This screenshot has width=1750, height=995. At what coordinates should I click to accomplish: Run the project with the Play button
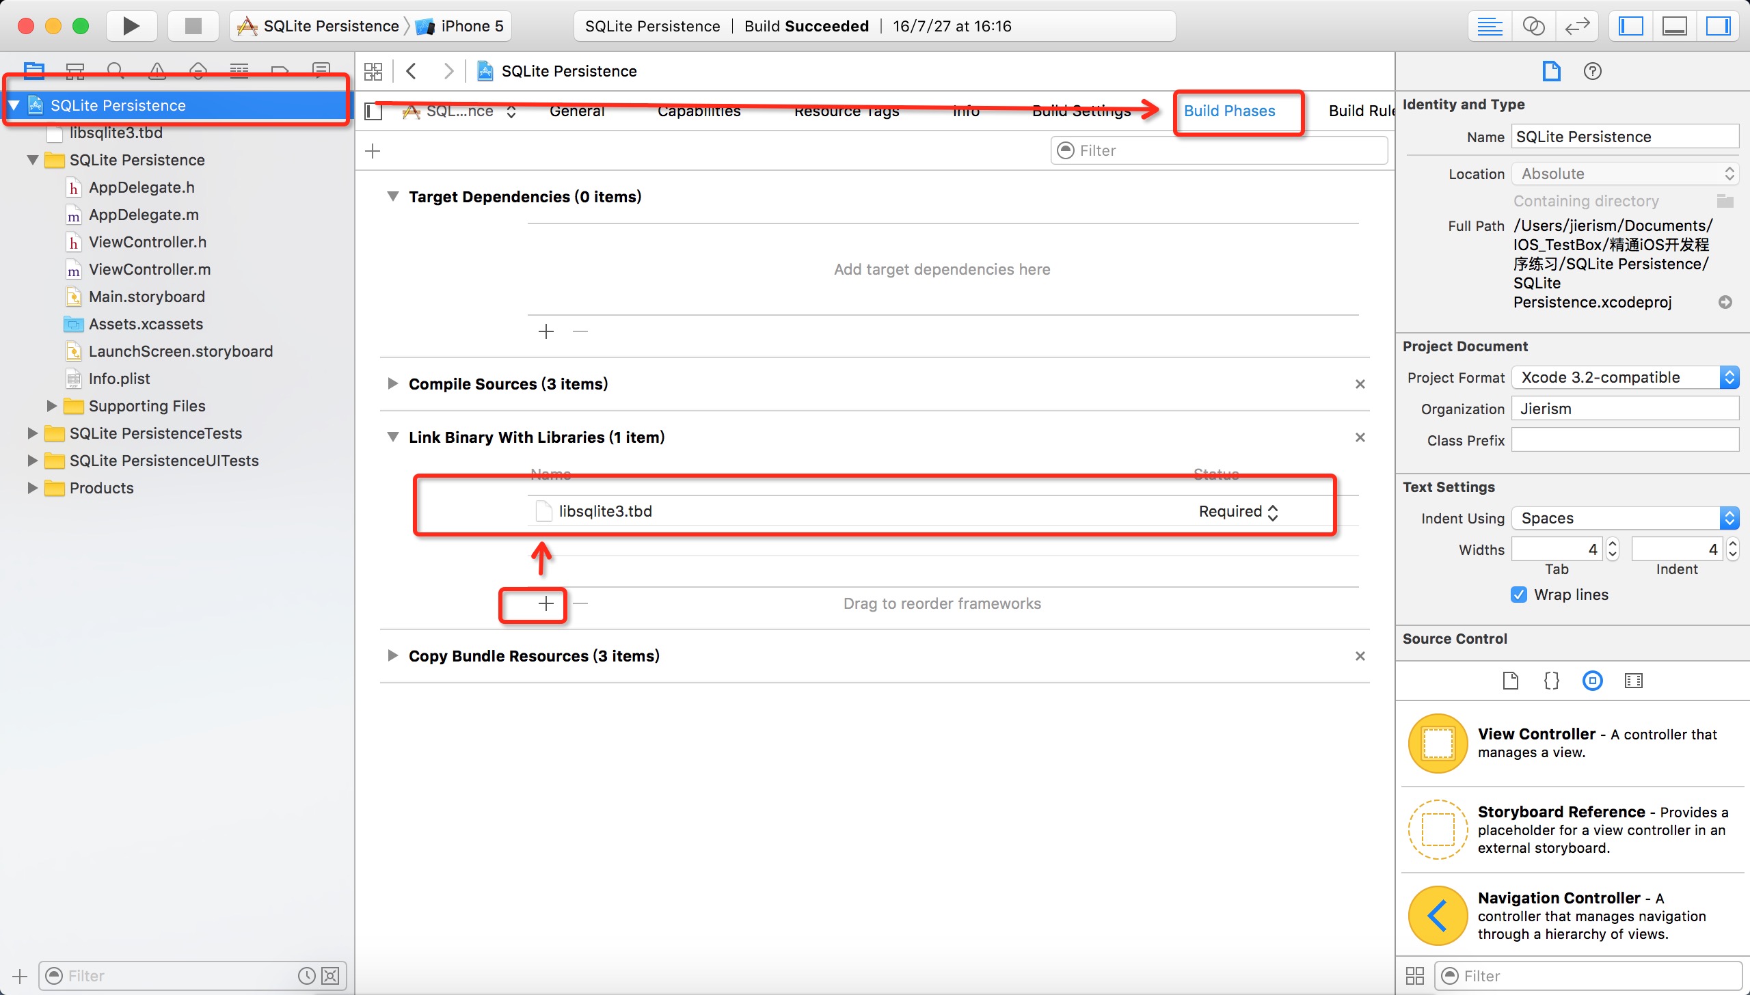131,26
